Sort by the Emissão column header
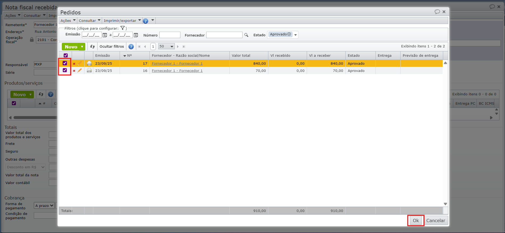The width and height of the screenshot is (505, 233). click(x=106, y=56)
